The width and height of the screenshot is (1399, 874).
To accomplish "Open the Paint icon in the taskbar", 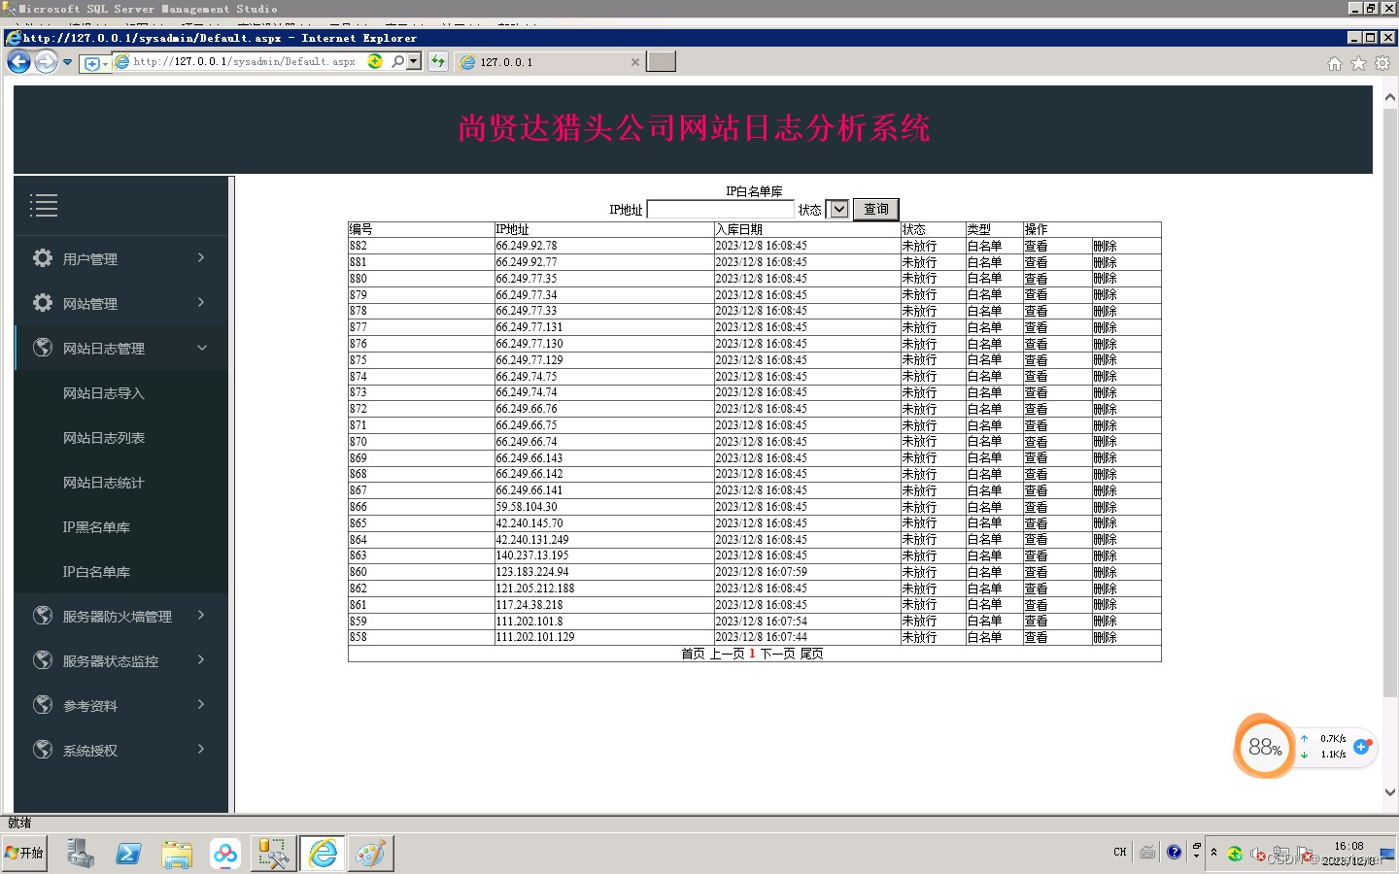I will pos(370,854).
